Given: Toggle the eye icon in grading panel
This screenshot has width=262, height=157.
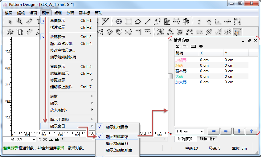Looking at the screenshot, I should pos(201,46).
